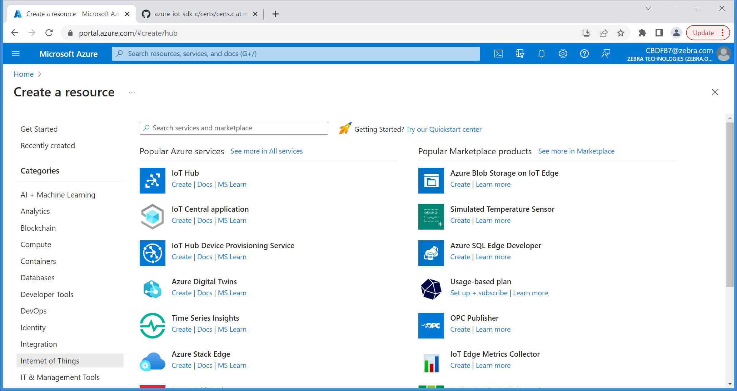Select the Analytics category
Image resolution: width=737 pixels, height=391 pixels.
(x=35, y=211)
